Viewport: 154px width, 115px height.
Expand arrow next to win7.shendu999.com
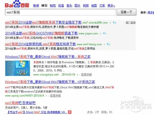[110, 23]
